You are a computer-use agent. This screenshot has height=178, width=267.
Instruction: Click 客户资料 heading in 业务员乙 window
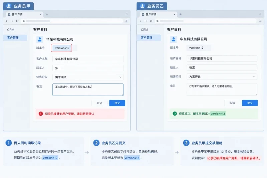point(174,29)
